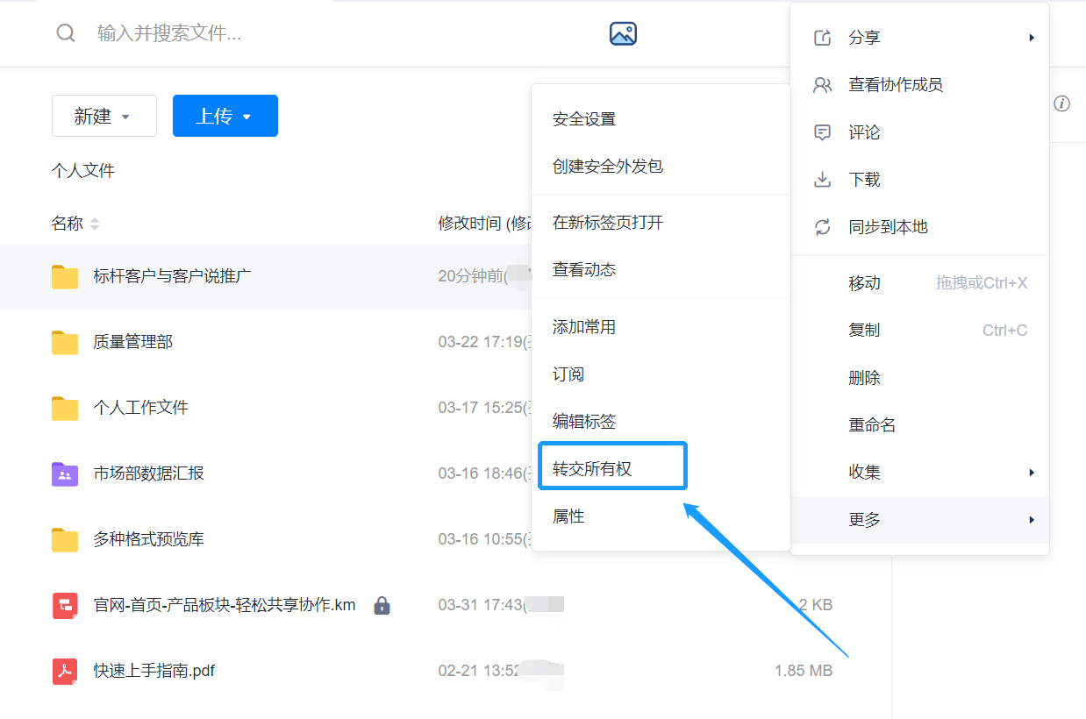Expand the 收集 submenu arrow
This screenshot has width=1086, height=719.
[1032, 473]
